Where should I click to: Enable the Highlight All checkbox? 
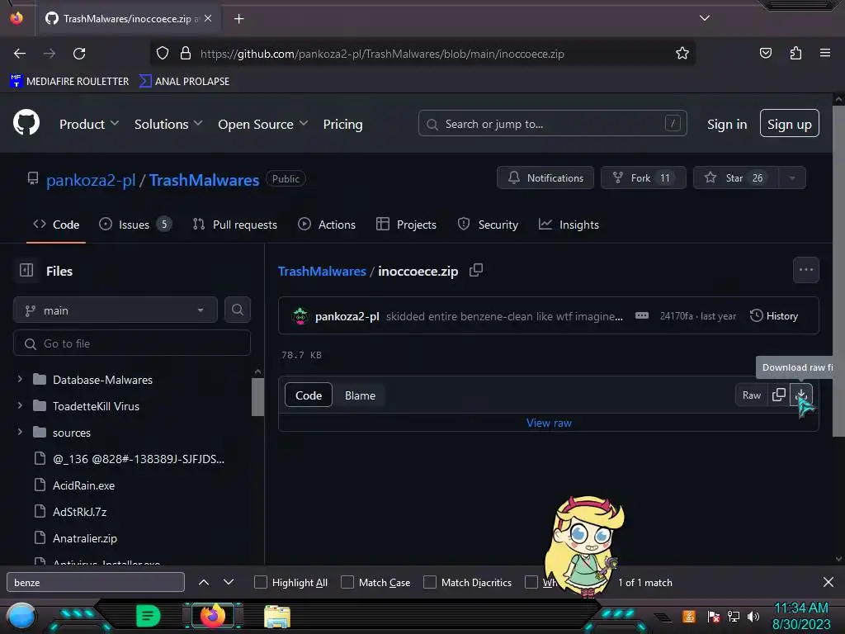[260, 582]
